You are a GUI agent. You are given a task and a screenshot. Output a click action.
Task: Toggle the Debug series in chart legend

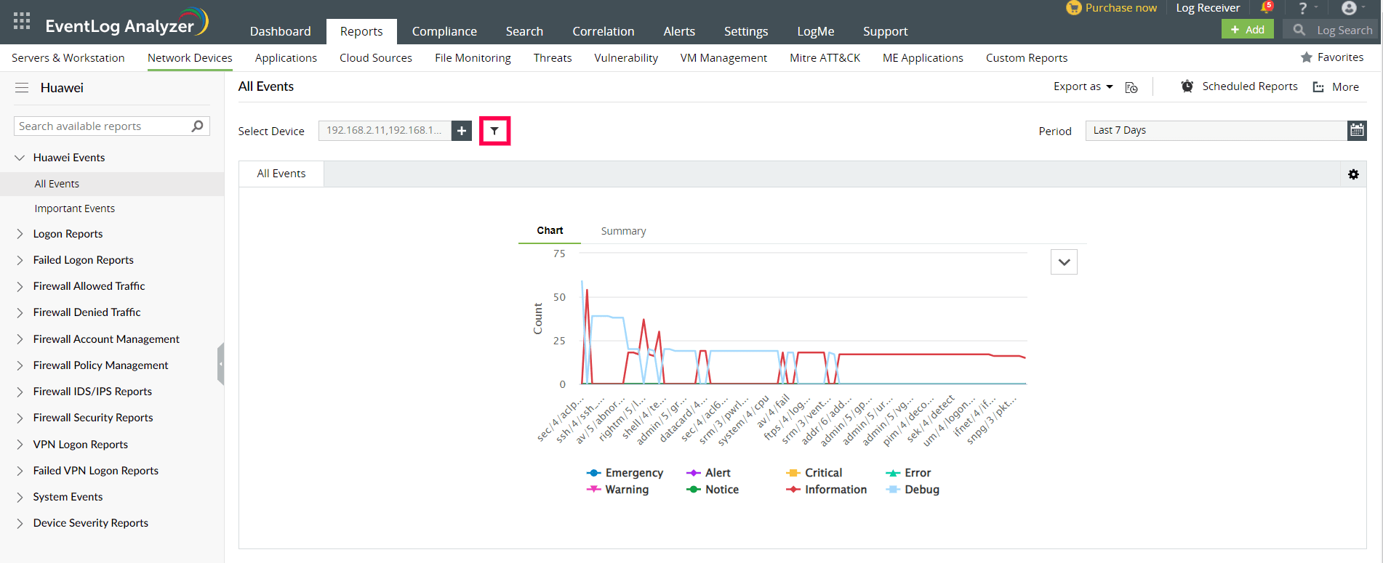913,490
